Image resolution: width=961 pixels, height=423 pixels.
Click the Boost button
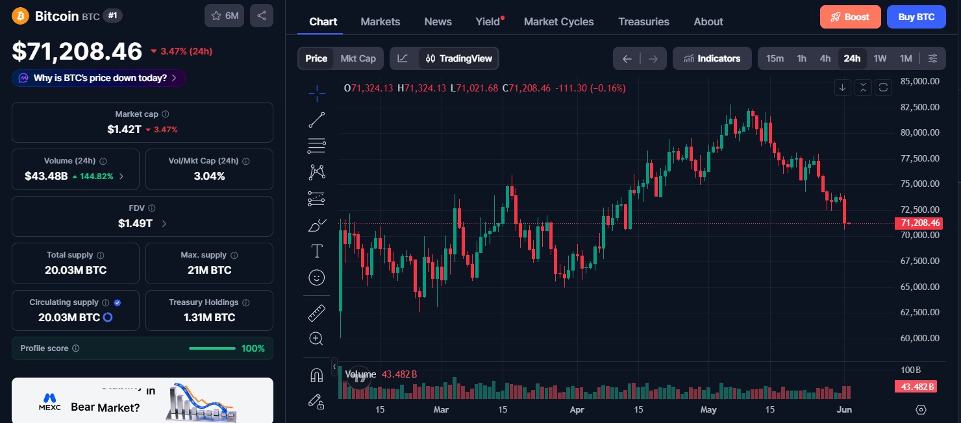click(x=851, y=17)
